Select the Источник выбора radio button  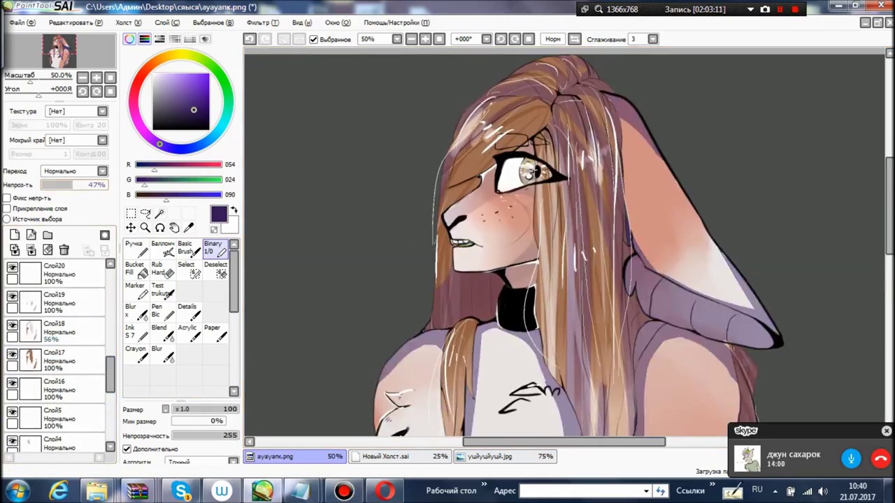(7, 219)
